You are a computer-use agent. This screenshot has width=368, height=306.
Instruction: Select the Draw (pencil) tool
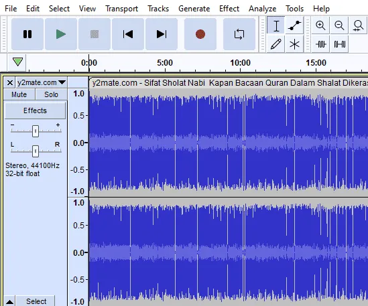[276, 44]
